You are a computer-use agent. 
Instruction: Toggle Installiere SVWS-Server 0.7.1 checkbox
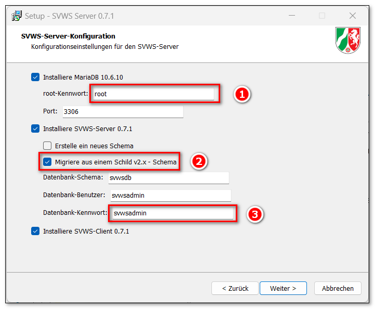[x=35, y=128]
